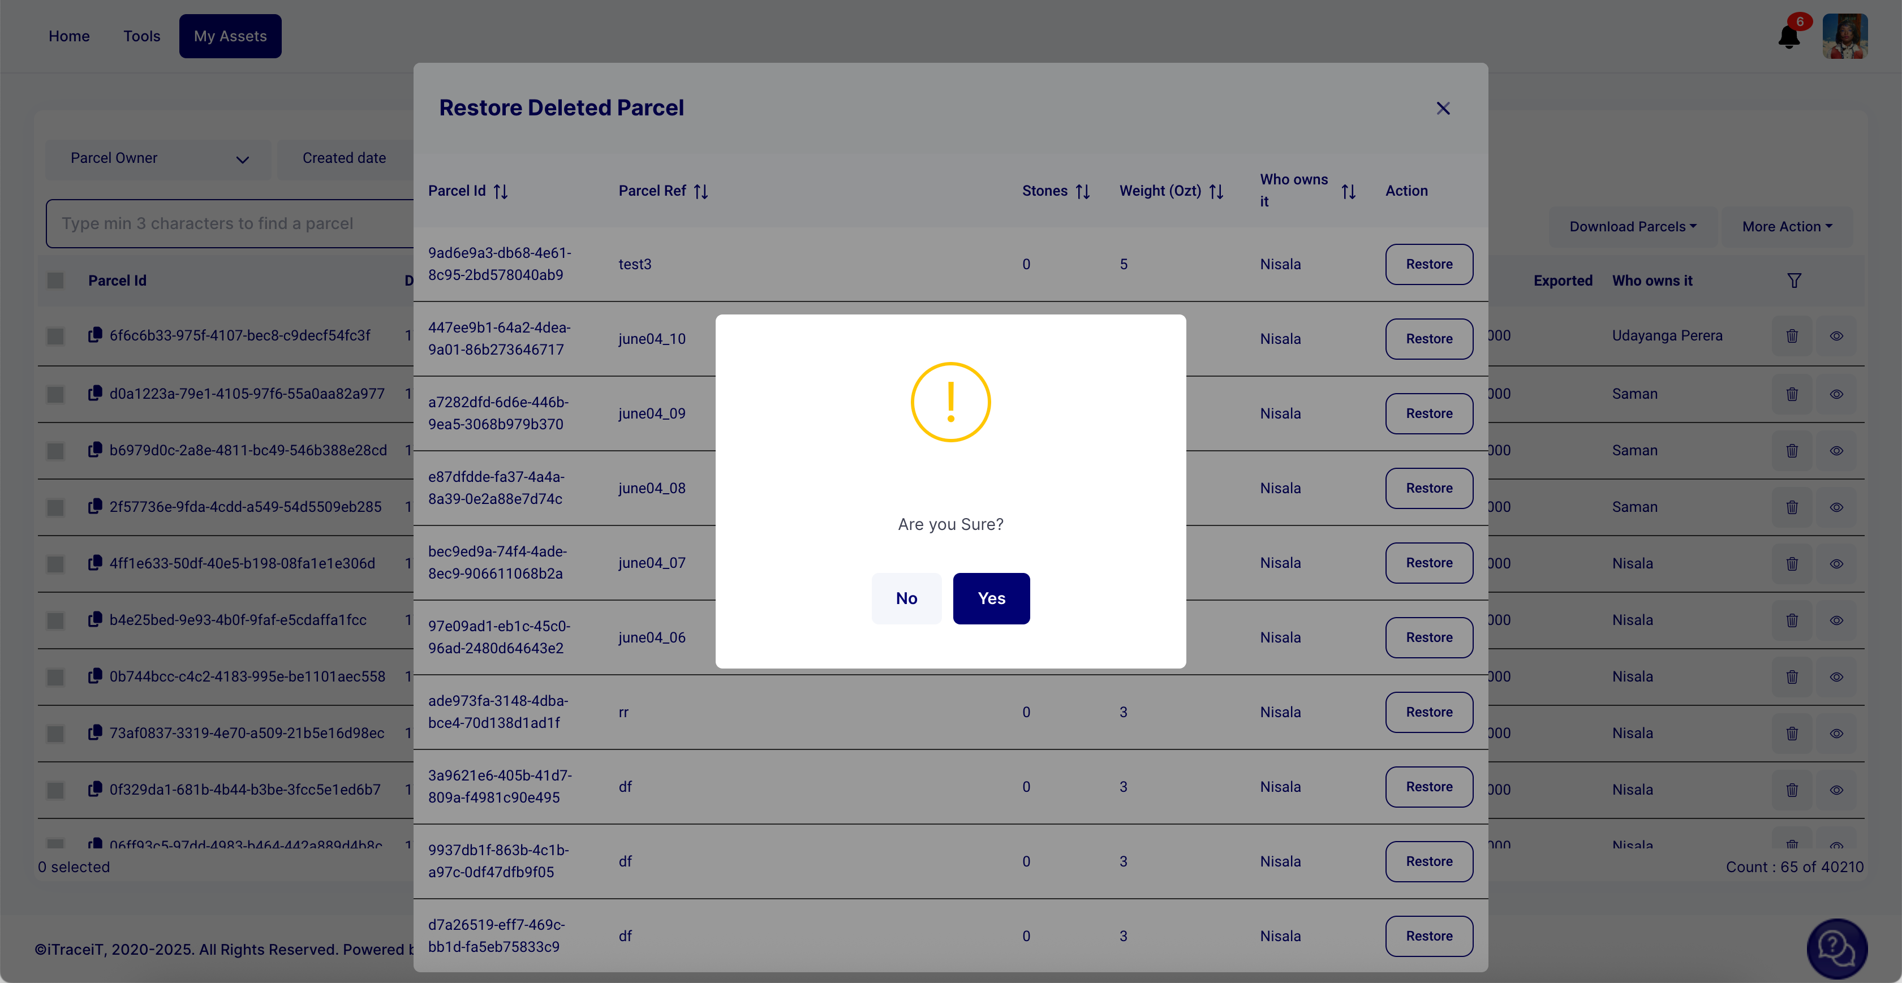Go to the Home menu
The height and width of the screenshot is (983, 1902).
pos(68,36)
